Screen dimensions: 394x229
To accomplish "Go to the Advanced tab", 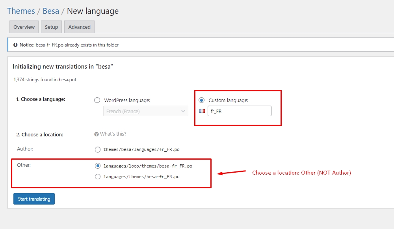I will [79, 27].
